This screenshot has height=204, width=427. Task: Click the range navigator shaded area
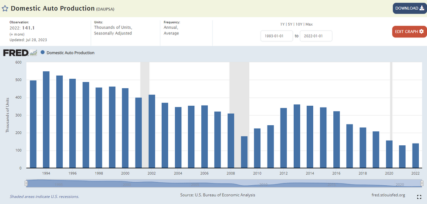[224, 183]
